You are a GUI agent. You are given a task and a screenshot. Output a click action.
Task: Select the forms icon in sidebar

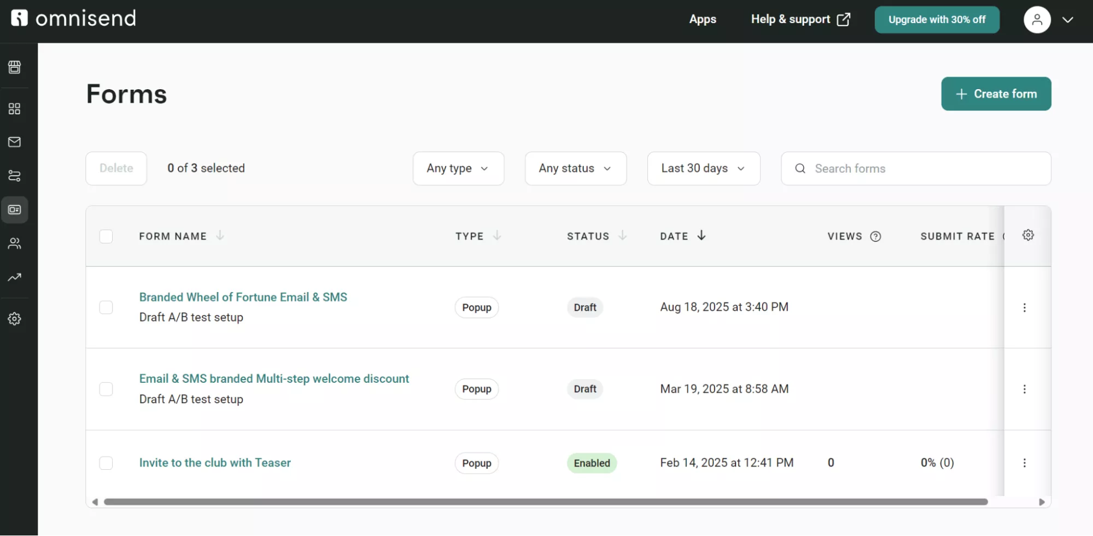(15, 209)
